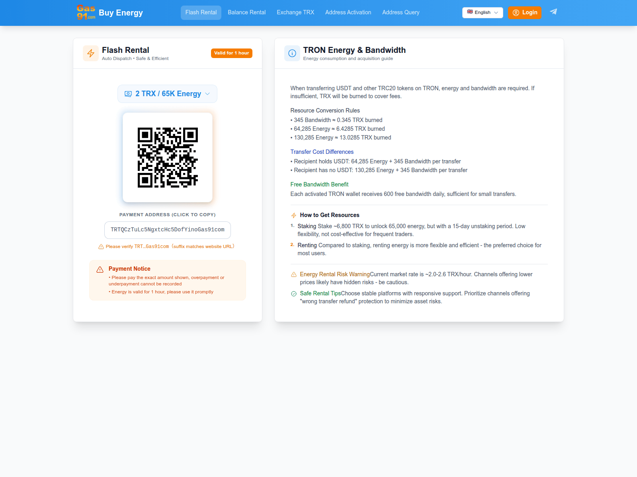This screenshot has width=637, height=477.
Task: Click the info icon beside TRON Energy & Bandwidth
Action: pos(292,53)
